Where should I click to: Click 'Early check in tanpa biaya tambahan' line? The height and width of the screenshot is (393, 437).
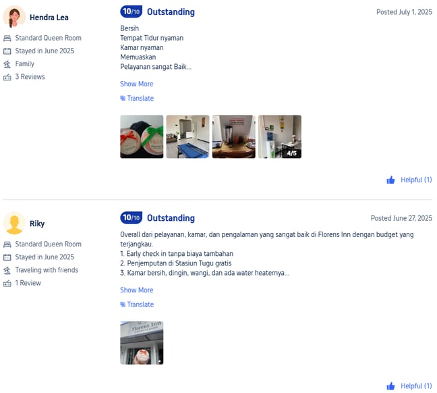(177, 254)
